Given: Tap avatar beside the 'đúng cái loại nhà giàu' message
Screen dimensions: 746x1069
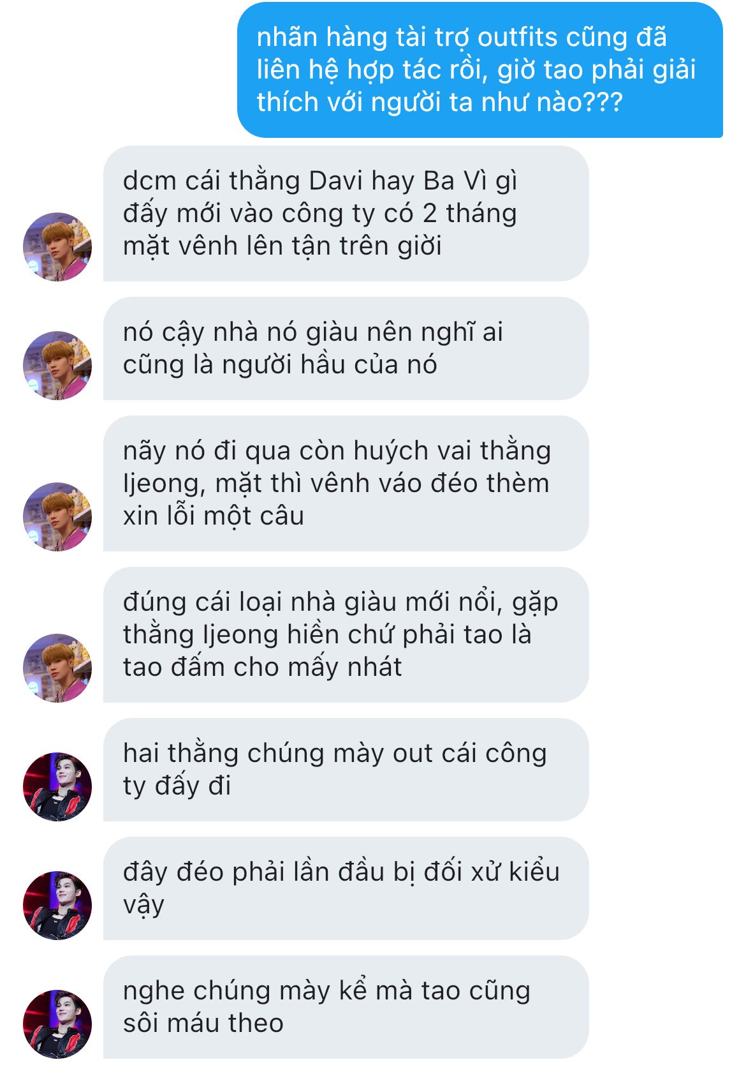Looking at the screenshot, I should click(x=57, y=668).
